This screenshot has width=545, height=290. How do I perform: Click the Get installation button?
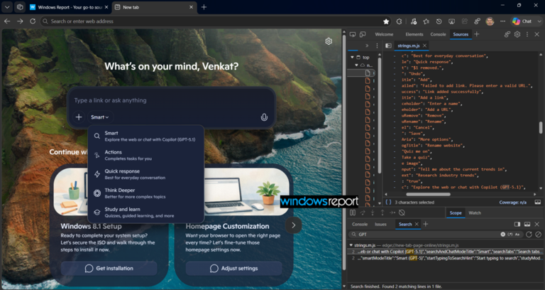(x=109, y=269)
